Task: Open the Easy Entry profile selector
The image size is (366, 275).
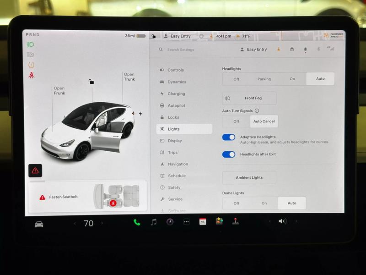Action: tap(253, 49)
